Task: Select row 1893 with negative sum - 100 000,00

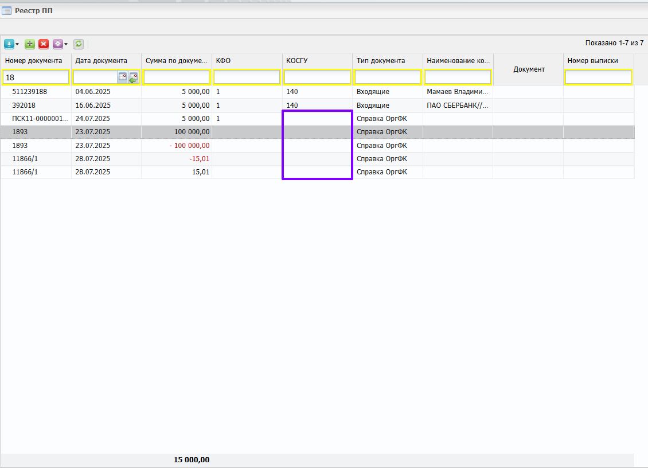Action: pyautogui.click(x=317, y=146)
